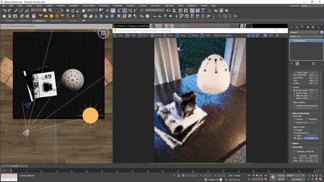324x182 pixels.
Task: Open the Motion tab circle icon
Action: click(x=308, y=27)
